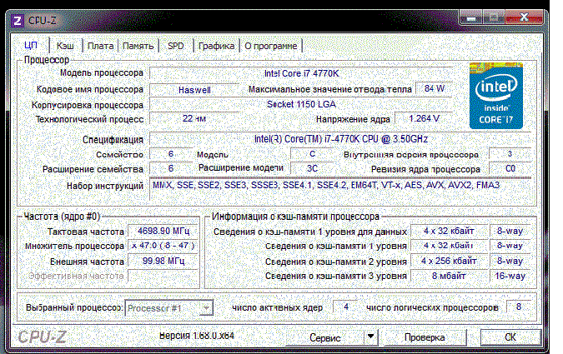Viewport: 563px width, 354px height.
Task: Open the Кэш tab
Action: pyautogui.click(x=65, y=46)
